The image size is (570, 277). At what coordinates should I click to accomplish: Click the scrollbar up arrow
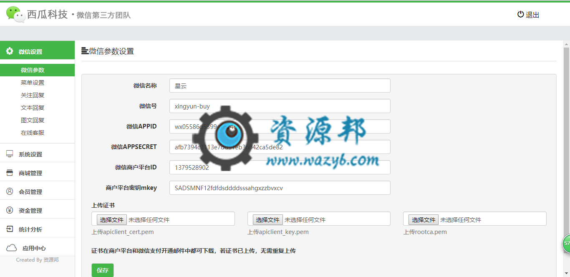567,44
